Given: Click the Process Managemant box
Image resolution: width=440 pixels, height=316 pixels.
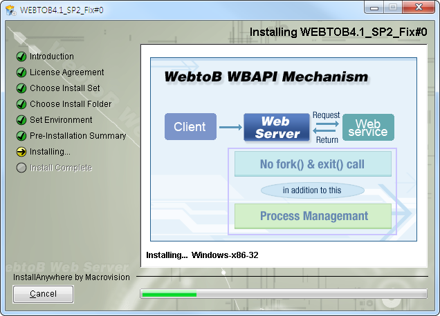Looking at the screenshot, I should coord(313,216).
